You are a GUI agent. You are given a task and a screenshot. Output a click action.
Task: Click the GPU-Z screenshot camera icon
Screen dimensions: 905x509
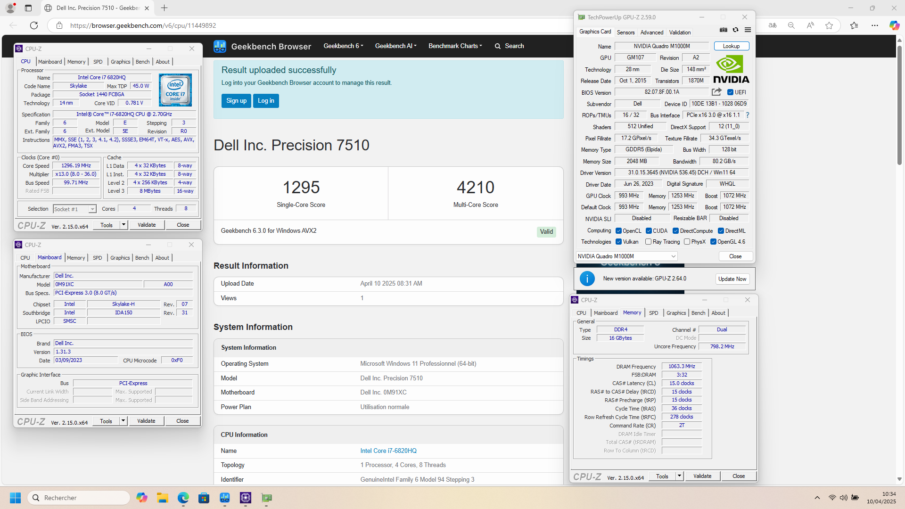tap(724, 30)
